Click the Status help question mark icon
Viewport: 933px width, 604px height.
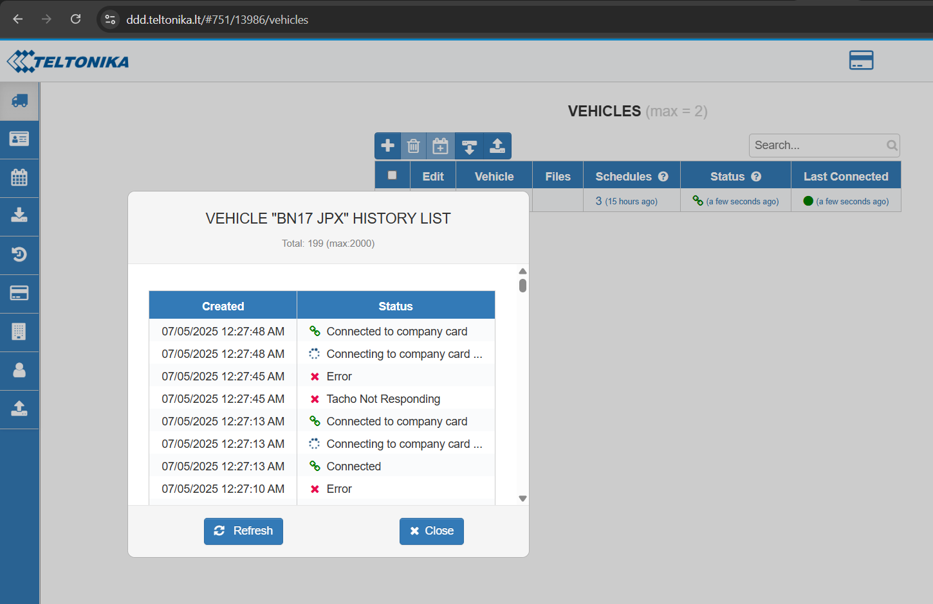coord(756,177)
